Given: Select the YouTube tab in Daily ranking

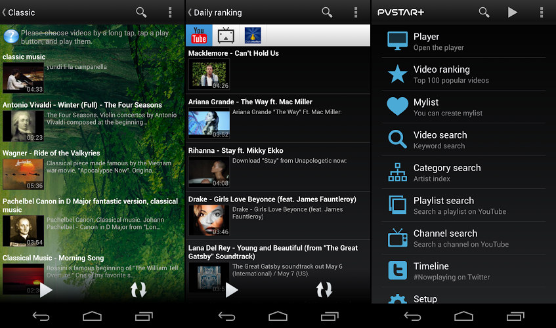Looking at the screenshot, I should tap(199, 35).
